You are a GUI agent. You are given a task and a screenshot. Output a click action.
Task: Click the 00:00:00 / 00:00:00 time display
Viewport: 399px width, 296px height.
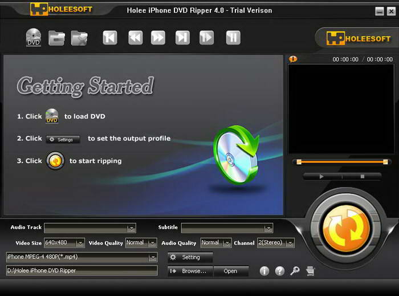coord(363,59)
